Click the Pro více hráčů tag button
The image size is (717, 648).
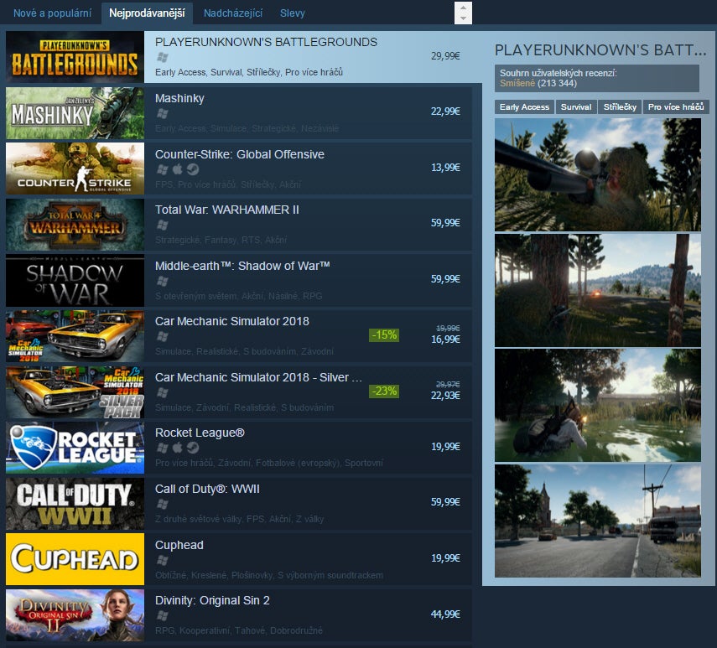click(676, 107)
